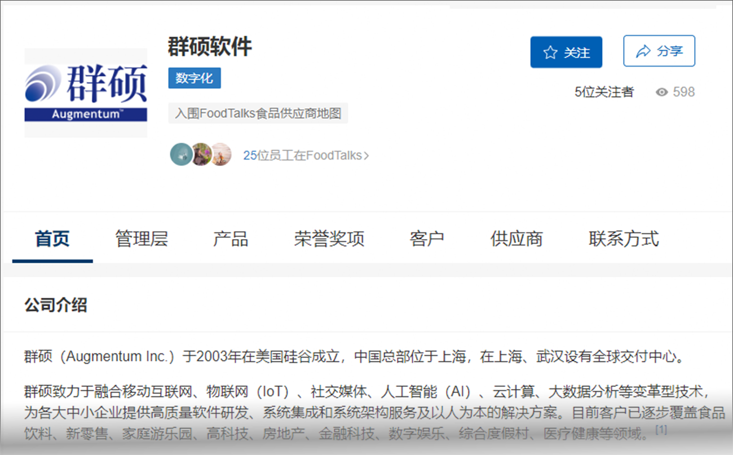The image size is (733, 455).
Task: Switch to the 管理层 tab
Action: 141,238
